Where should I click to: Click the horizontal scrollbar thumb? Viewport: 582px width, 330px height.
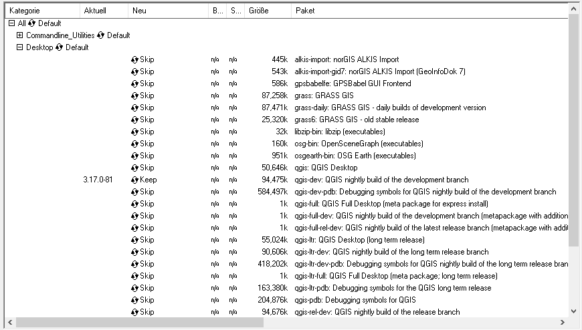click(x=140, y=322)
